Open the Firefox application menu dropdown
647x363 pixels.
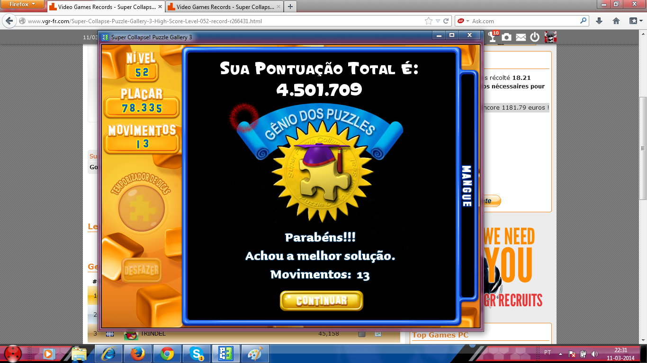22,4
